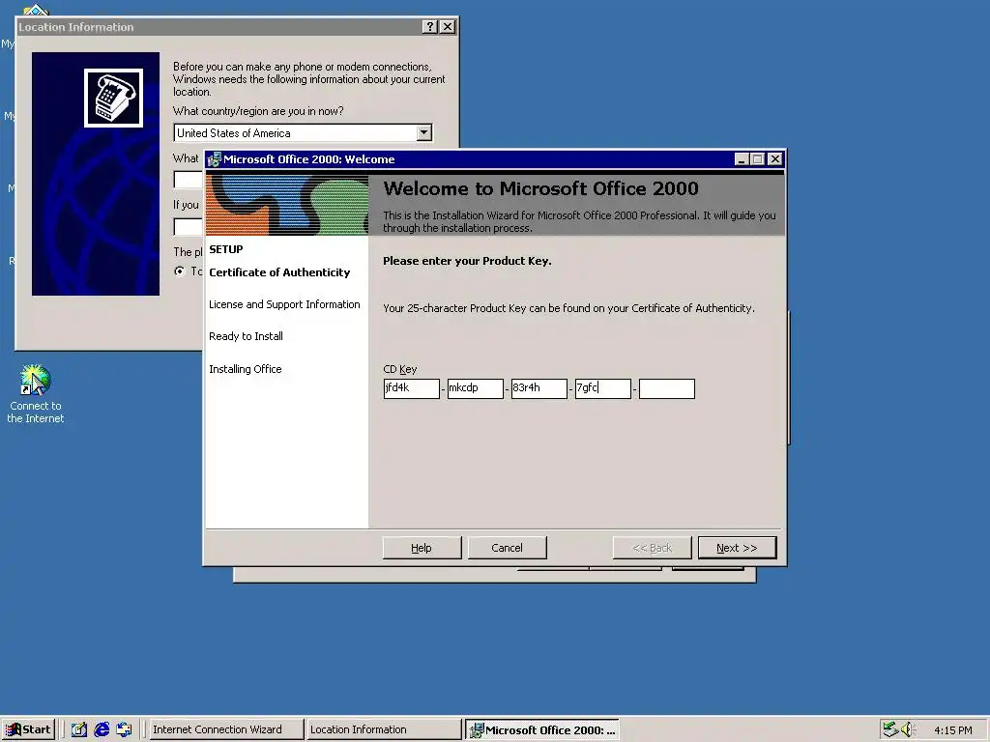Image resolution: width=990 pixels, height=742 pixels.
Task: Click the outside line field in Location Information
Action: pyautogui.click(x=189, y=226)
